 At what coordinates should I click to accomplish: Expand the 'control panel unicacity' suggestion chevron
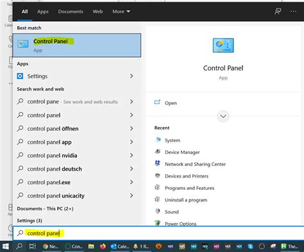[131, 196]
